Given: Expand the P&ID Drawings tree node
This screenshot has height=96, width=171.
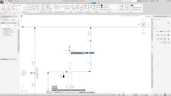Looking at the screenshot, I should 3,30.
